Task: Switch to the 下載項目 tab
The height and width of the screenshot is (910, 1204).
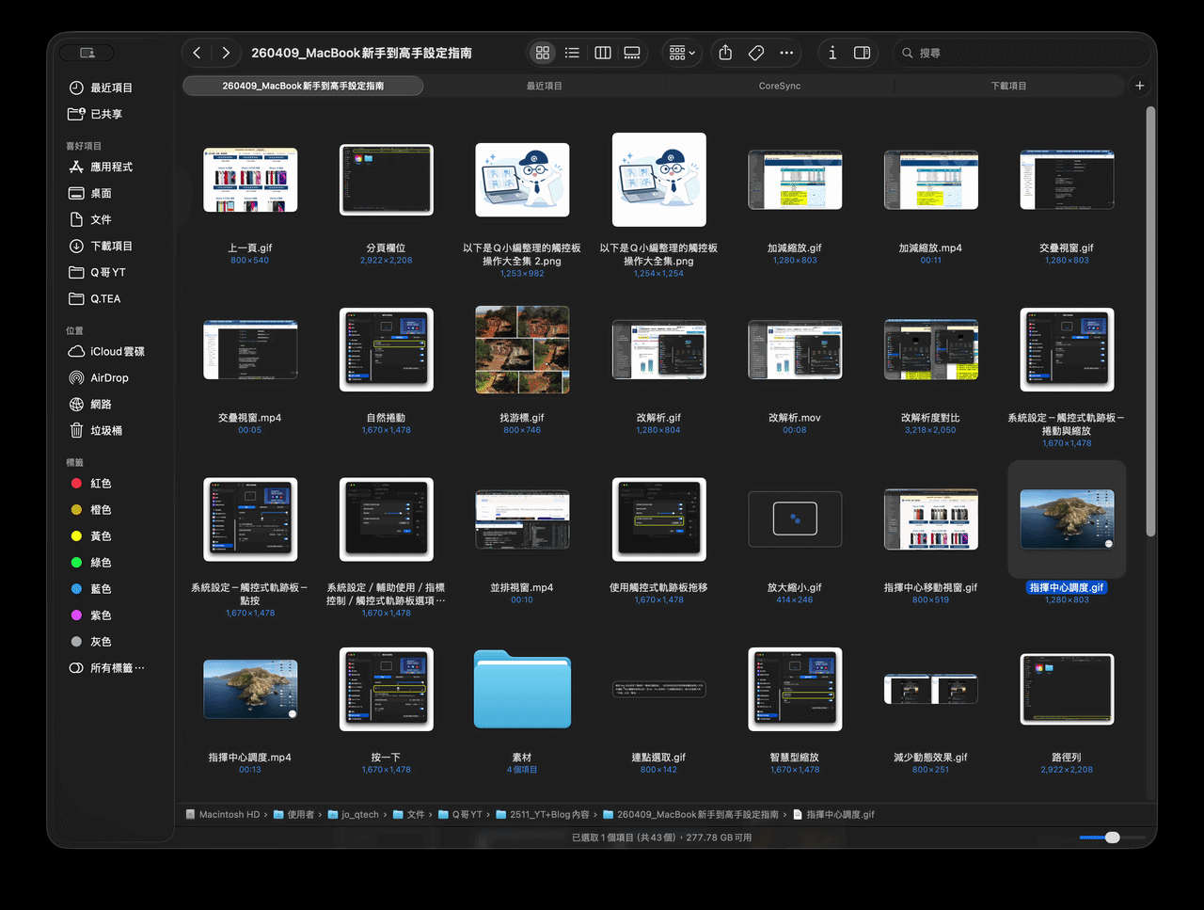Action: click(x=1008, y=86)
